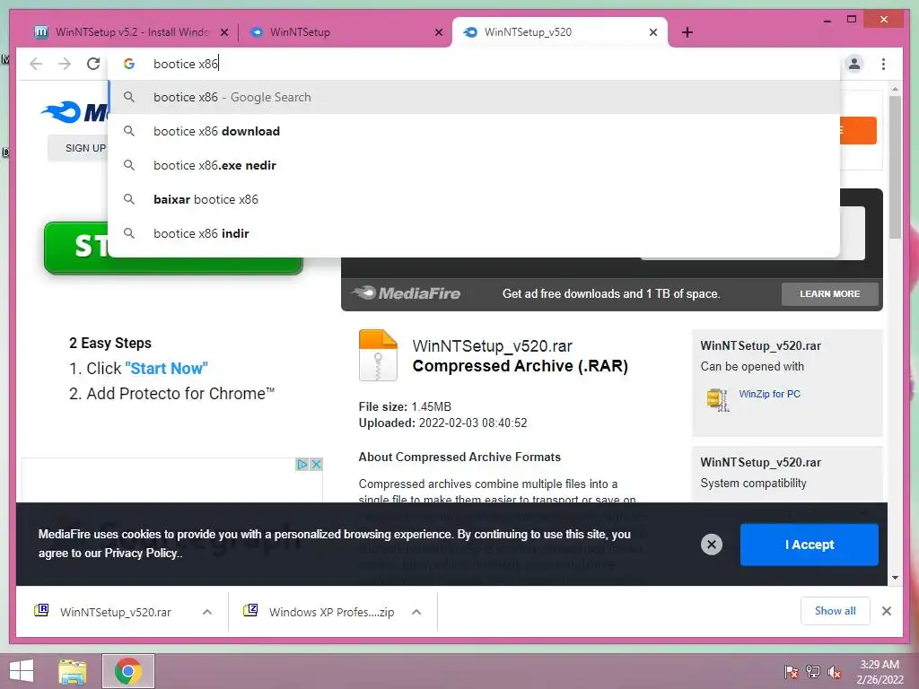Choose 'bootice x86 - Google Search' suggestion

(x=474, y=97)
